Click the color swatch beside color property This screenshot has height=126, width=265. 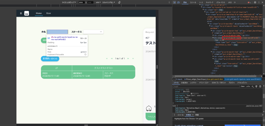click(182, 92)
